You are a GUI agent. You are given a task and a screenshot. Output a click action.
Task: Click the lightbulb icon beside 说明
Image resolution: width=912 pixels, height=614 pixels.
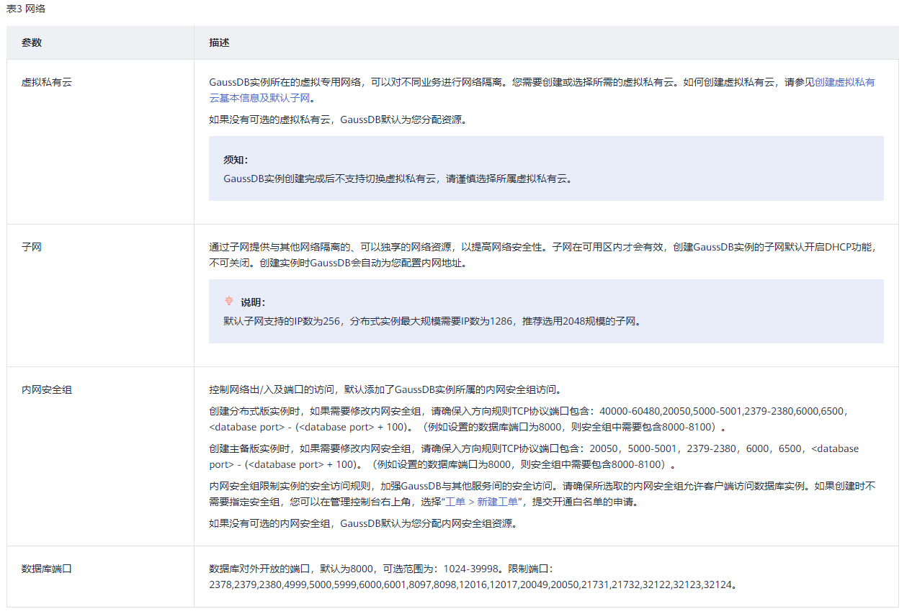(229, 302)
